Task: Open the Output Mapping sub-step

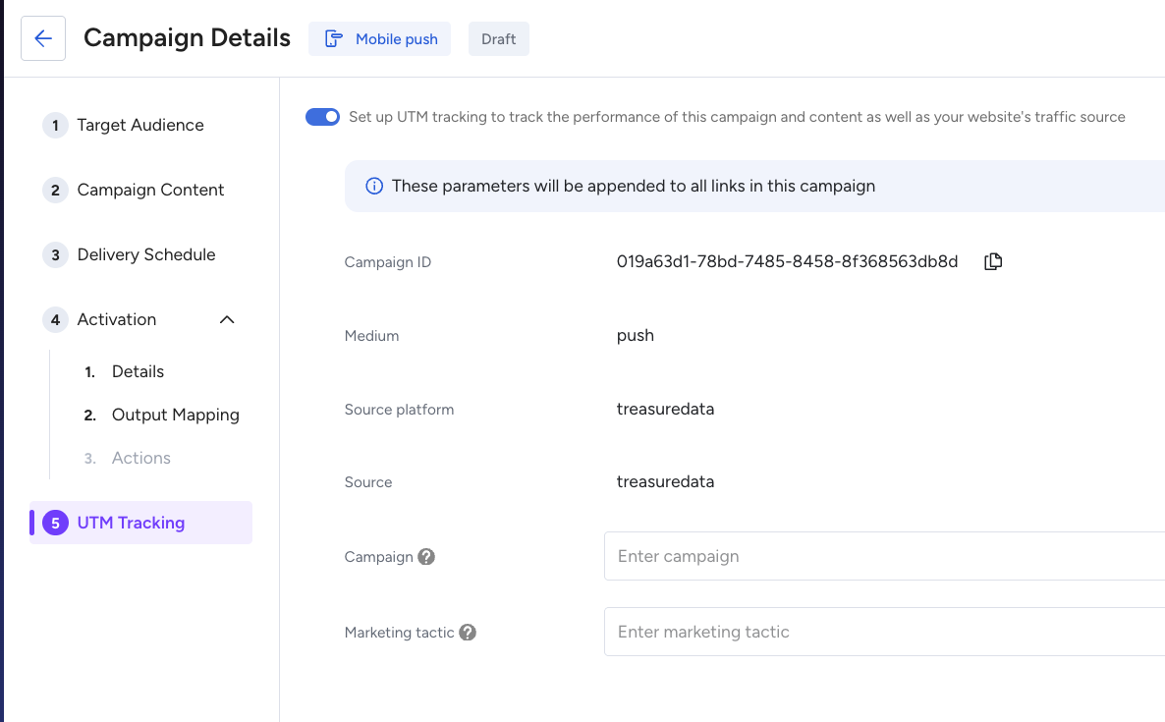Action: pos(175,415)
